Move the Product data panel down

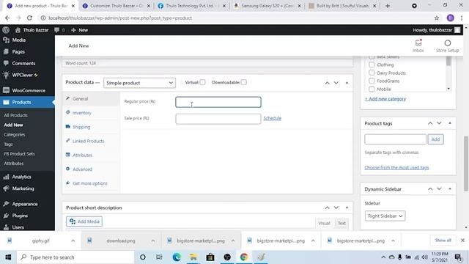pyautogui.click(x=336, y=83)
